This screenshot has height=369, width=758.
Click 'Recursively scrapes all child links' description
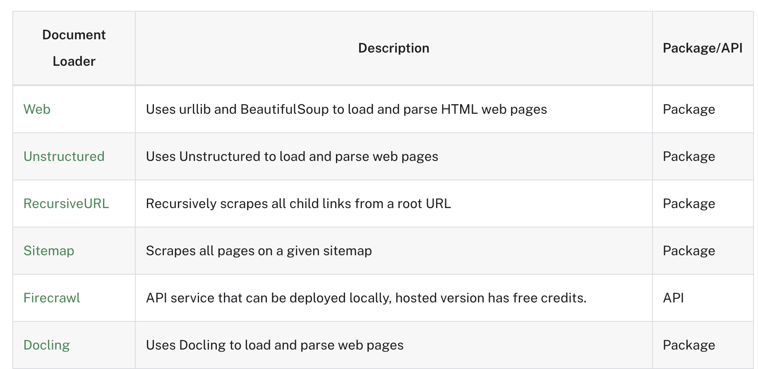click(298, 204)
